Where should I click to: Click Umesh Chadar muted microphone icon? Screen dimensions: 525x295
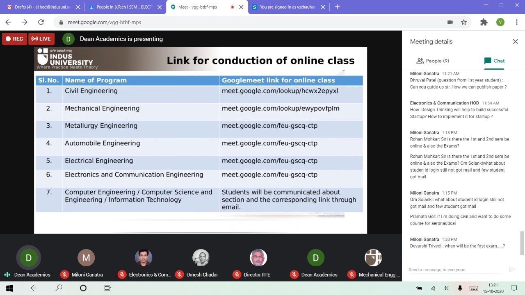pyautogui.click(x=179, y=275)
